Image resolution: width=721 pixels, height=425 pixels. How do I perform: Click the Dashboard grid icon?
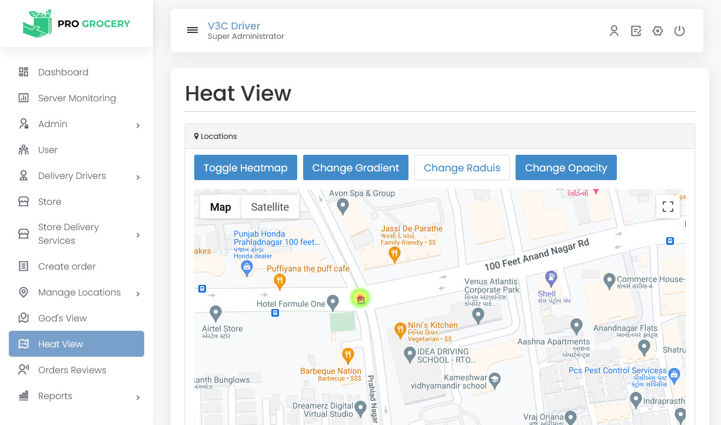[24, 72]
